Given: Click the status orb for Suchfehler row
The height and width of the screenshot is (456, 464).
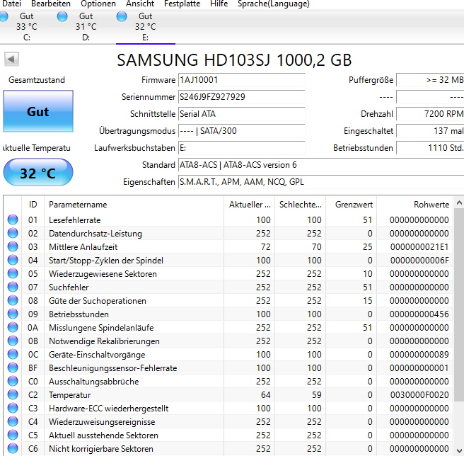Looking at the screenshot, I should pyautogui.click(x=13, y=287).
